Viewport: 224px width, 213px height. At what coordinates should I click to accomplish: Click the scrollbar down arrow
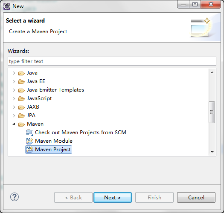pyautogui.click(x=212, y=152)
